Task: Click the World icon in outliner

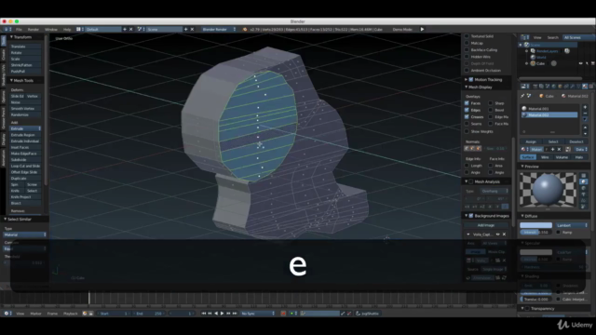Action: point(533,57)
